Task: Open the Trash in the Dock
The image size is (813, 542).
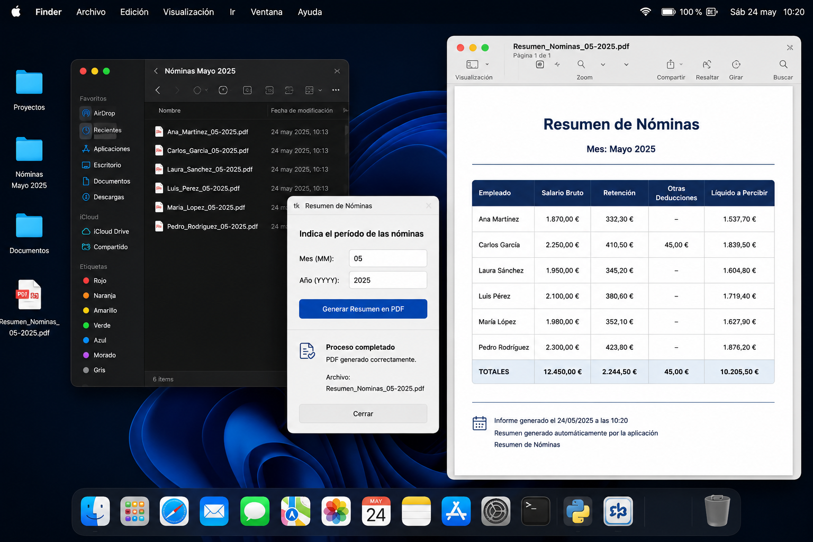Action: tap(717, 511)
